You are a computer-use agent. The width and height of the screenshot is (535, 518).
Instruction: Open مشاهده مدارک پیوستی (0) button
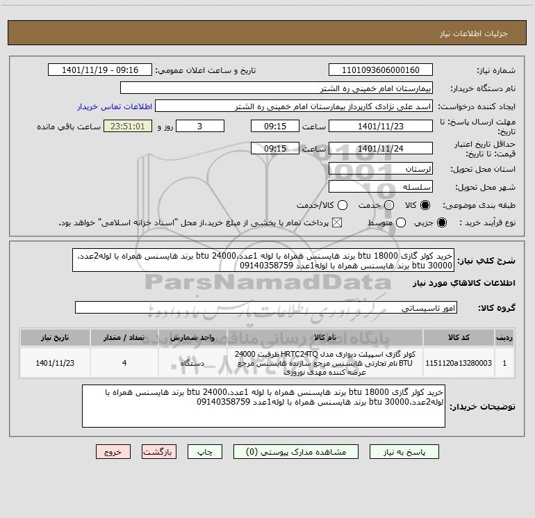(296, 452)
